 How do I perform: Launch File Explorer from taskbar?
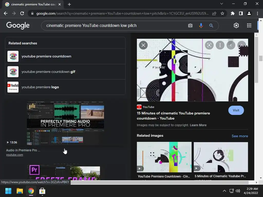click(x=20, y=191)
